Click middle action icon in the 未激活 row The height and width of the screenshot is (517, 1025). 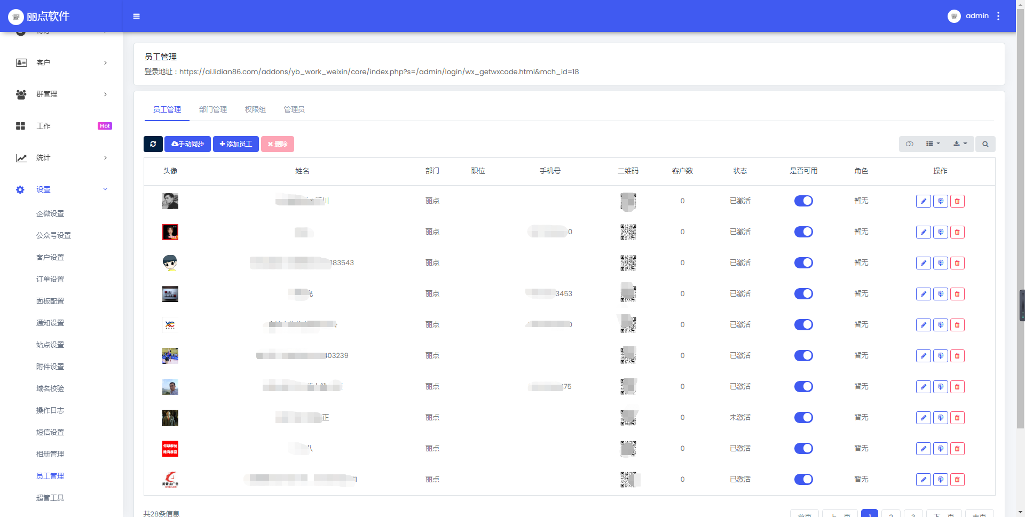pyautogui.click(x=941, y=418)
